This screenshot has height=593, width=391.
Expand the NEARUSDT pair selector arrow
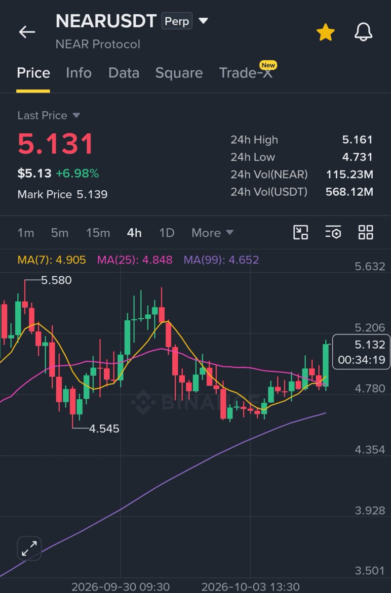(203, 21)
